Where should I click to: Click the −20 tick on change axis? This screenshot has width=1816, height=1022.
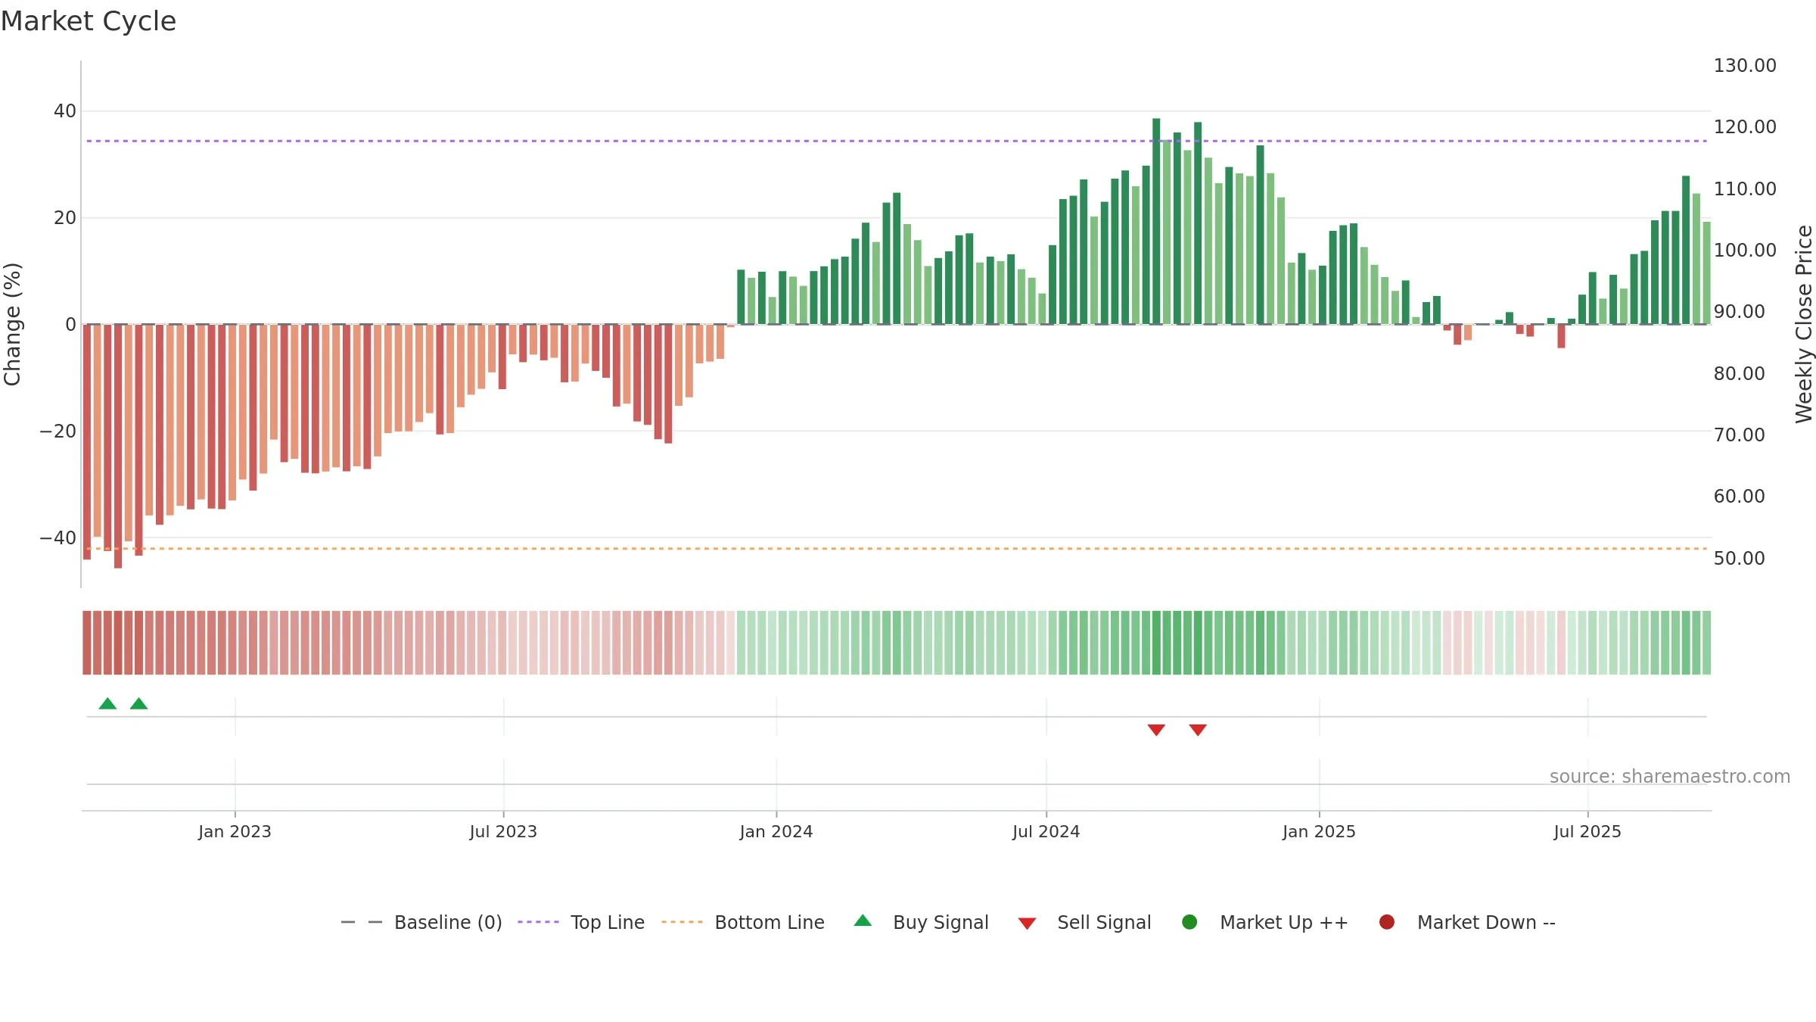click(x=58, y=432)
